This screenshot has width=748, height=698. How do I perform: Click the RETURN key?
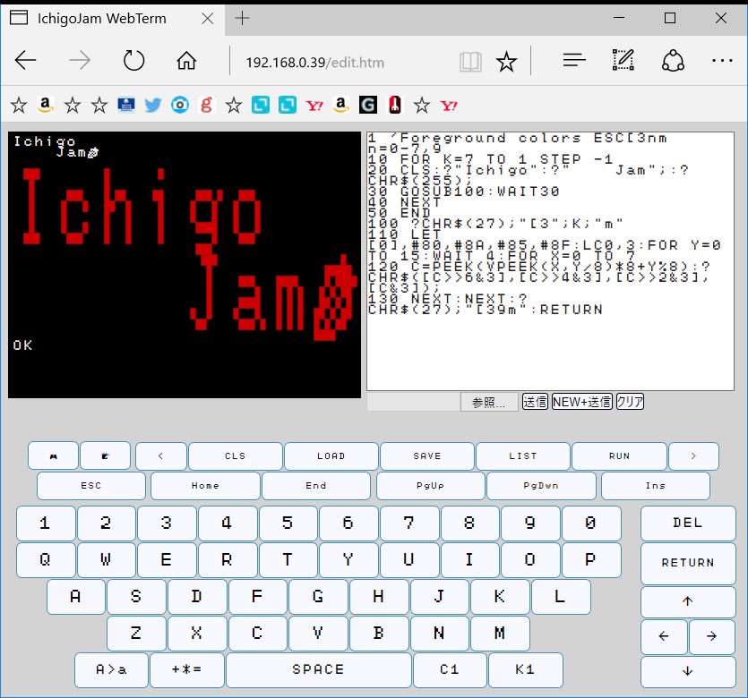[x=688, y=563]
